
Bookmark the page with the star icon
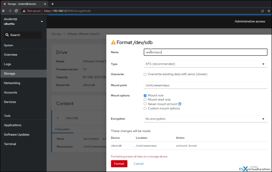(x=269, y=11)
